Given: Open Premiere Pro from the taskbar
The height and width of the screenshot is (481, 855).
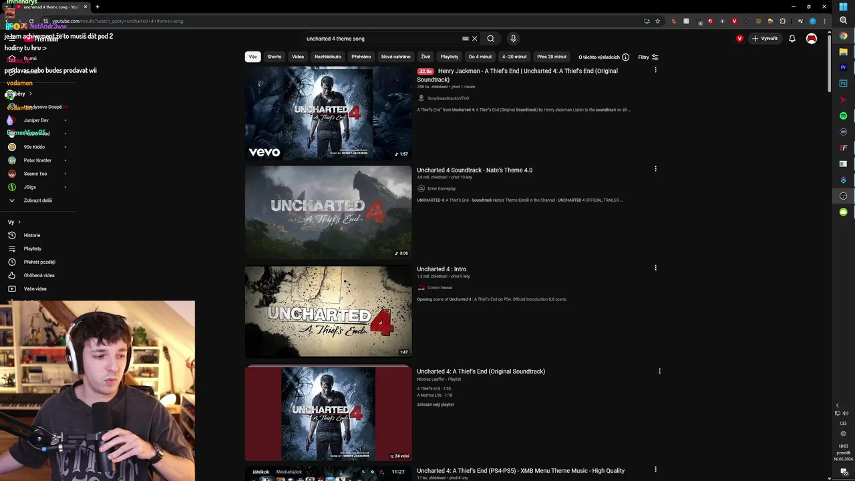Looking at the screenshot, I should pyautogui.click(x=843, y=67).
